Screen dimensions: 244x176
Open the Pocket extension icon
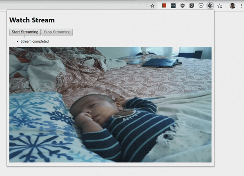pos(201,6)
